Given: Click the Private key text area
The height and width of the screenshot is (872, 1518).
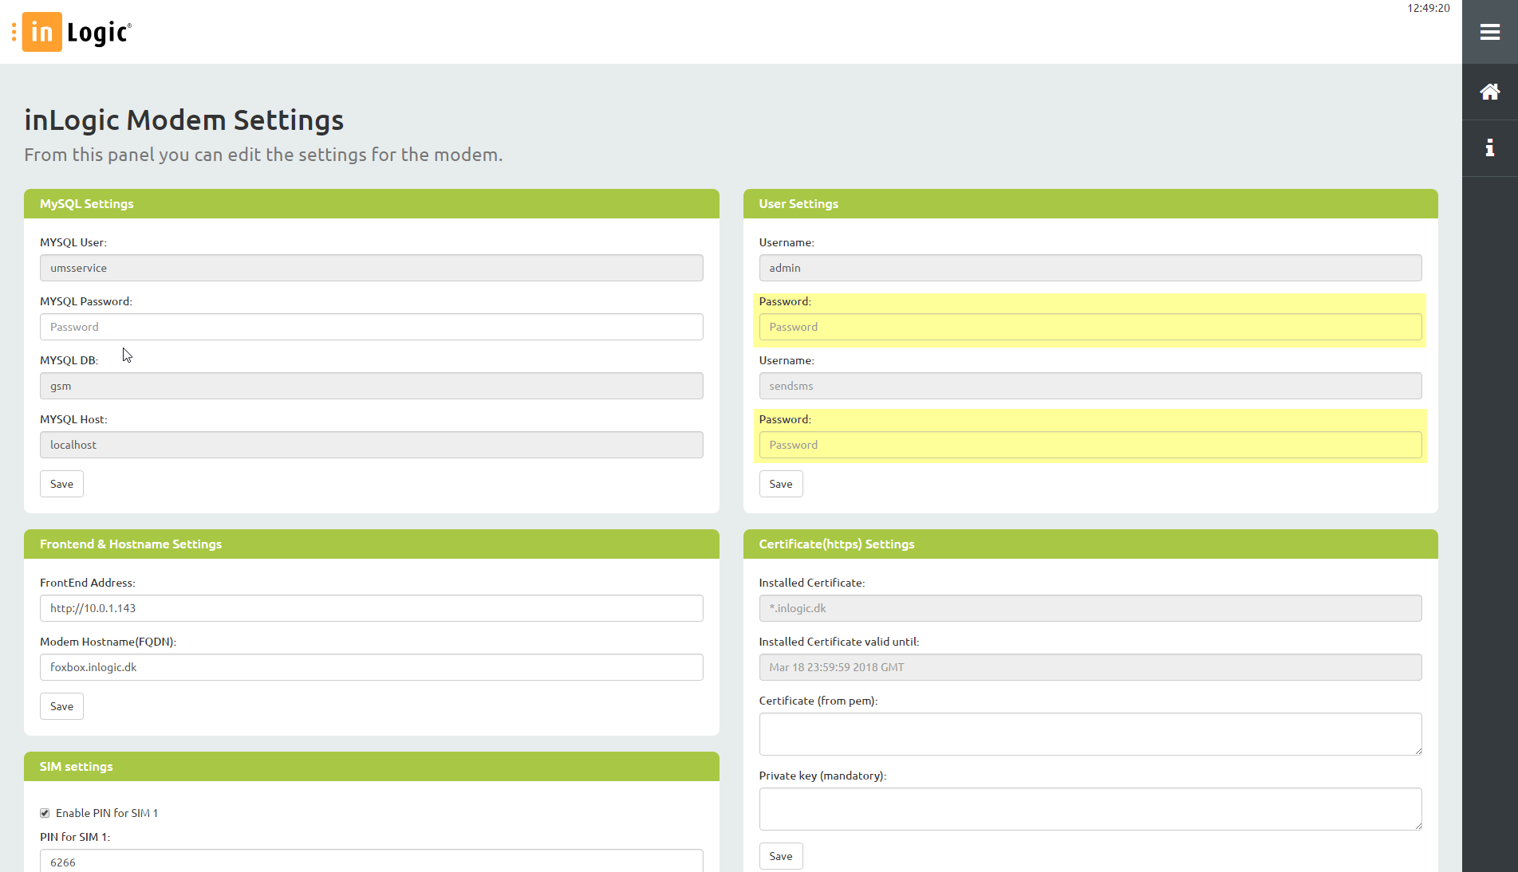Looking at the screenshot, I should click(1090, 808).
